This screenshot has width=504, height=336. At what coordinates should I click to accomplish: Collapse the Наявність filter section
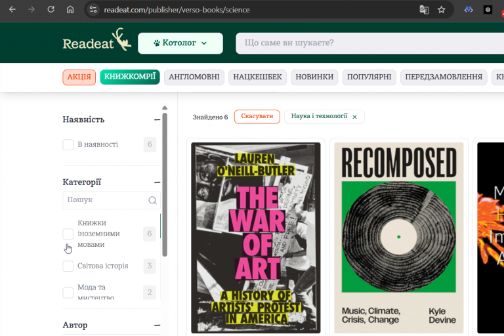[157, 119]
